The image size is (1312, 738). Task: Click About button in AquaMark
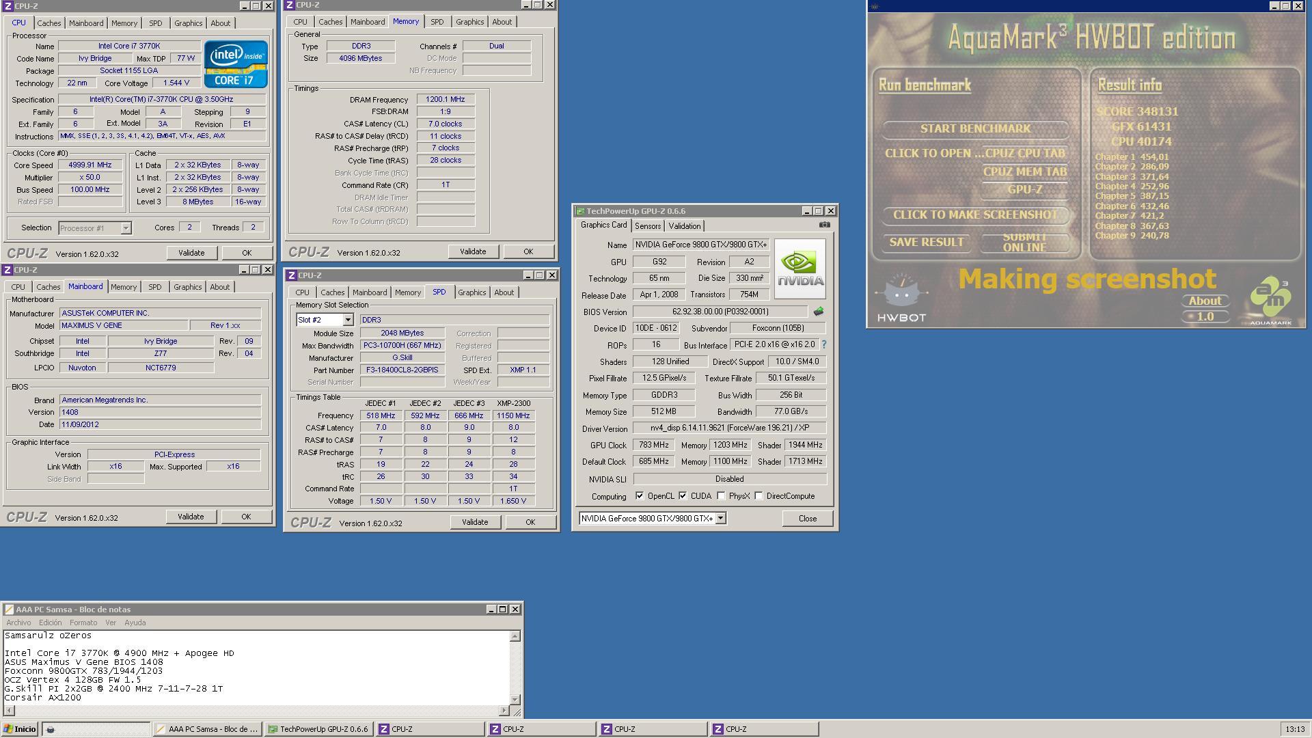click(1205, 301)
